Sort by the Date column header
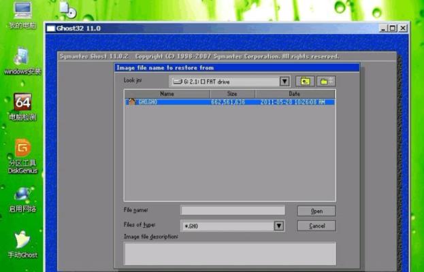 [295, 94]
